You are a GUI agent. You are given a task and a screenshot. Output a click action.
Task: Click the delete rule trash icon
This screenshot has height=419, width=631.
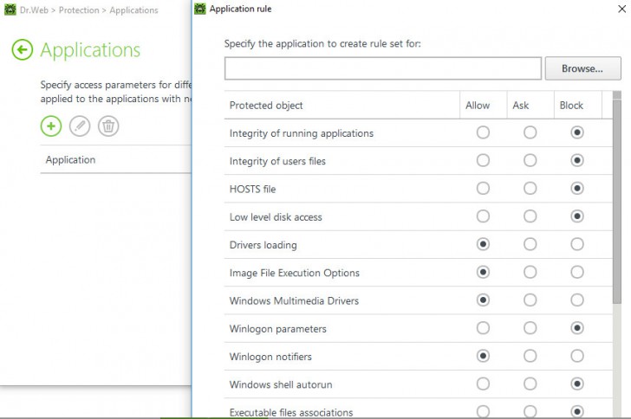(x=108, y=126)
